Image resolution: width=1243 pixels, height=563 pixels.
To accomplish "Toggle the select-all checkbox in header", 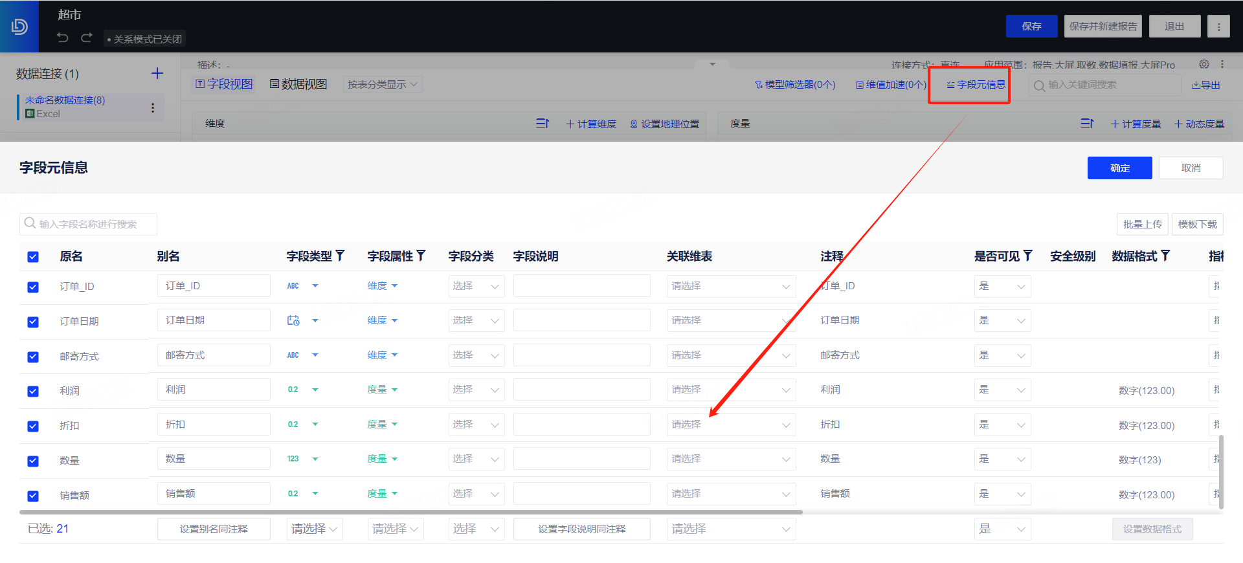I will point(33,257).
